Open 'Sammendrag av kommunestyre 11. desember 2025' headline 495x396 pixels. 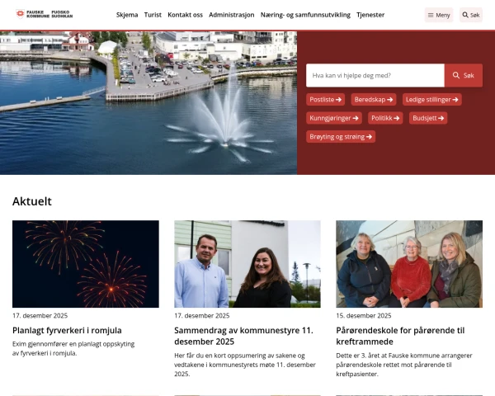coord(243,336)
